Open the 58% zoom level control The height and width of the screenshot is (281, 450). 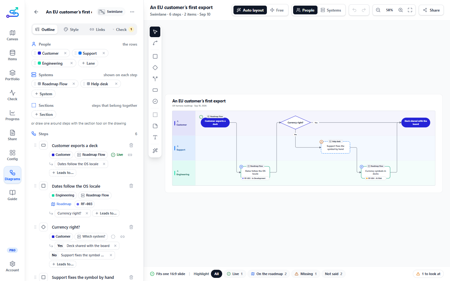(x=389, y=10)
